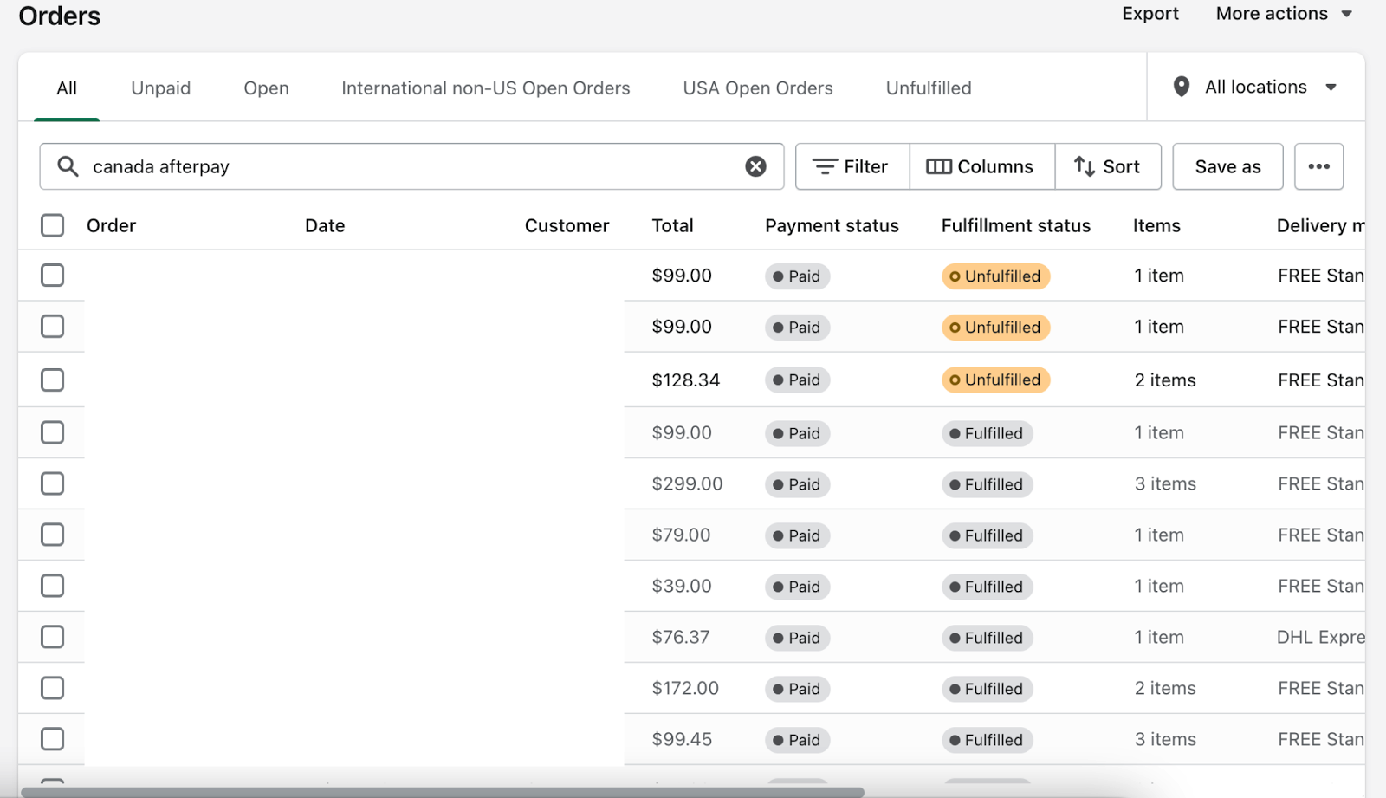Viewport: 1386px width, 798px height.
Task: Check the box for the $299.00 order
Action: click(53, 483)
